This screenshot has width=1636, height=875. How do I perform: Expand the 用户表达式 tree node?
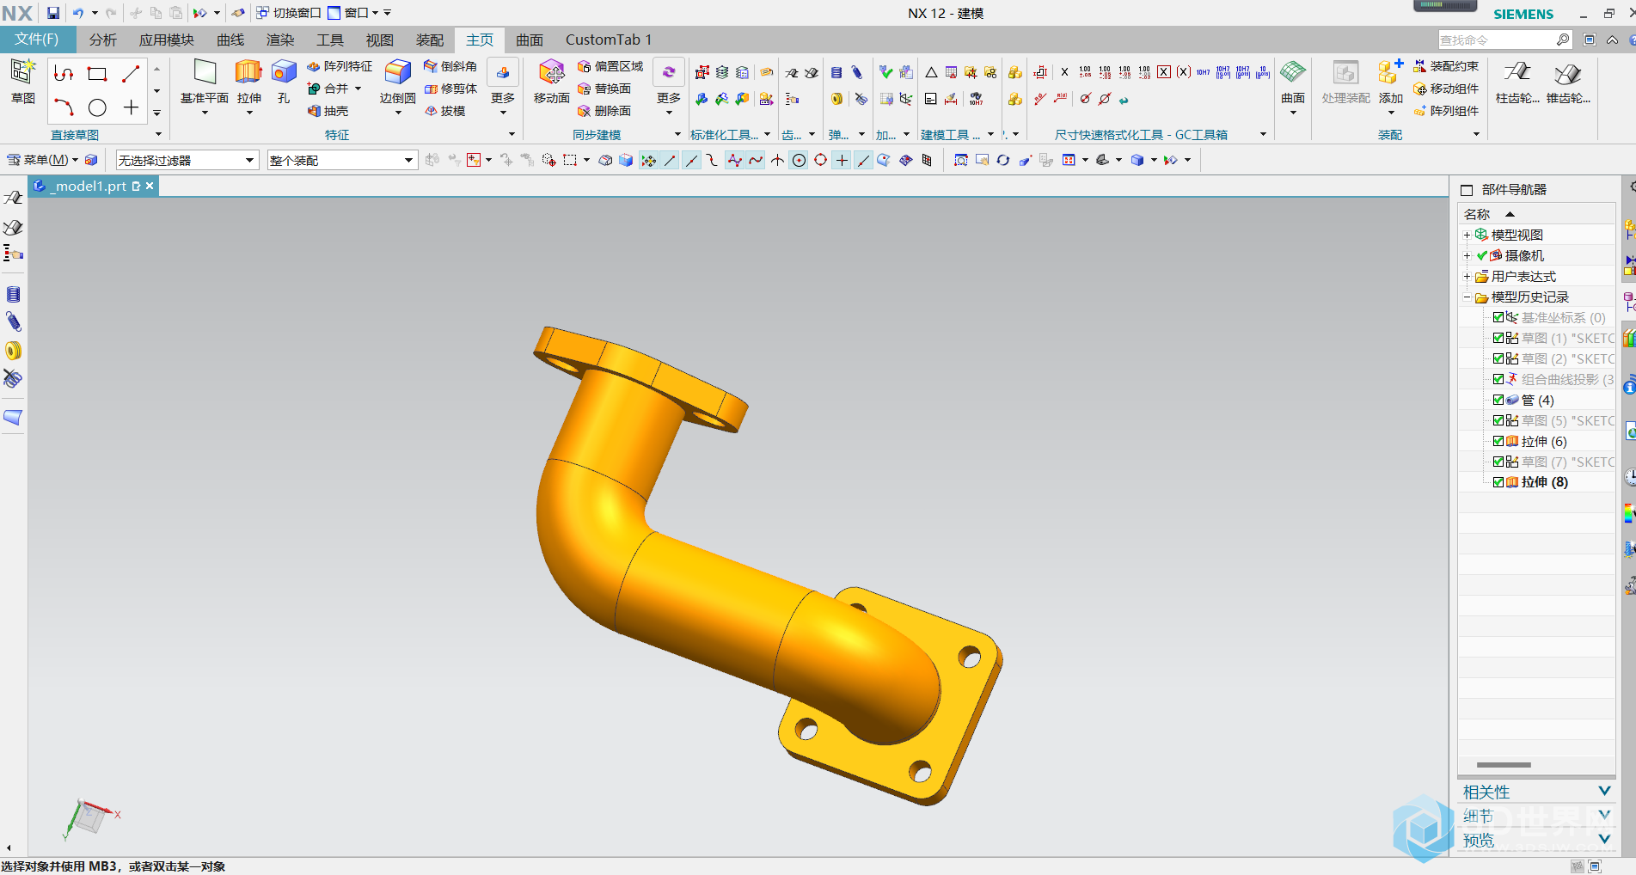click(1467, 276)
